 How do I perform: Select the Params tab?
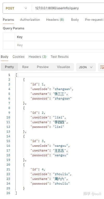point(8,20)
